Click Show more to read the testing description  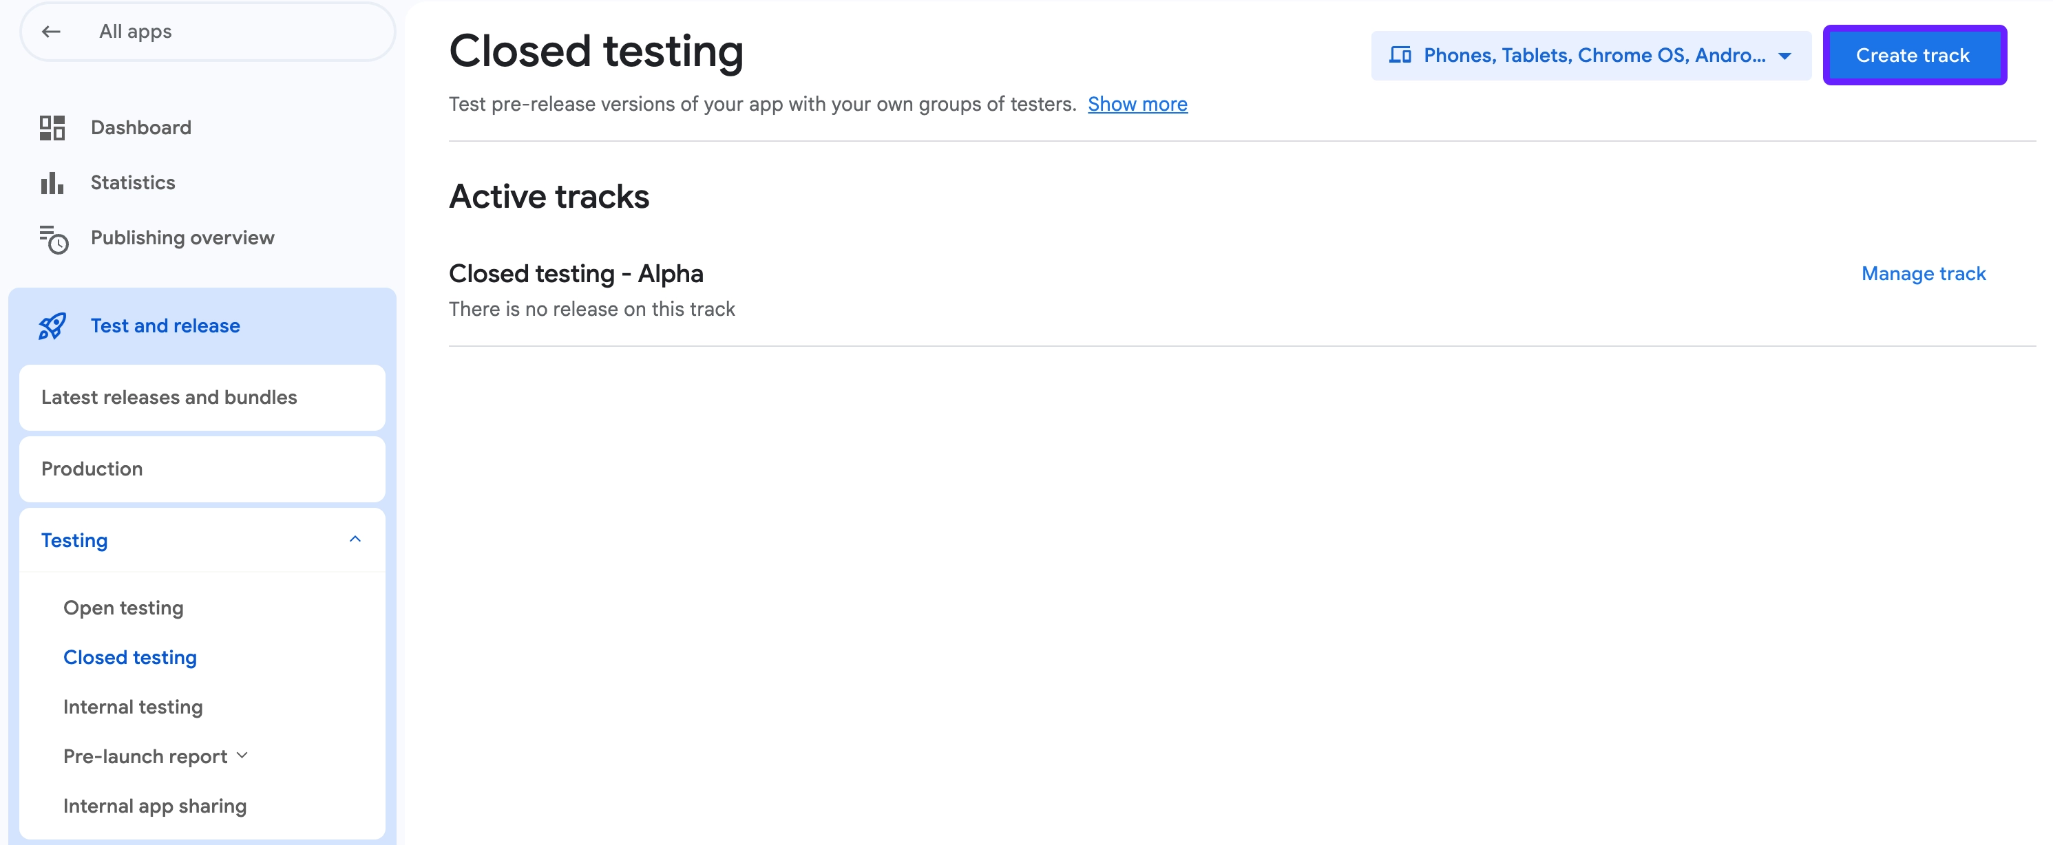point(1137,103)
